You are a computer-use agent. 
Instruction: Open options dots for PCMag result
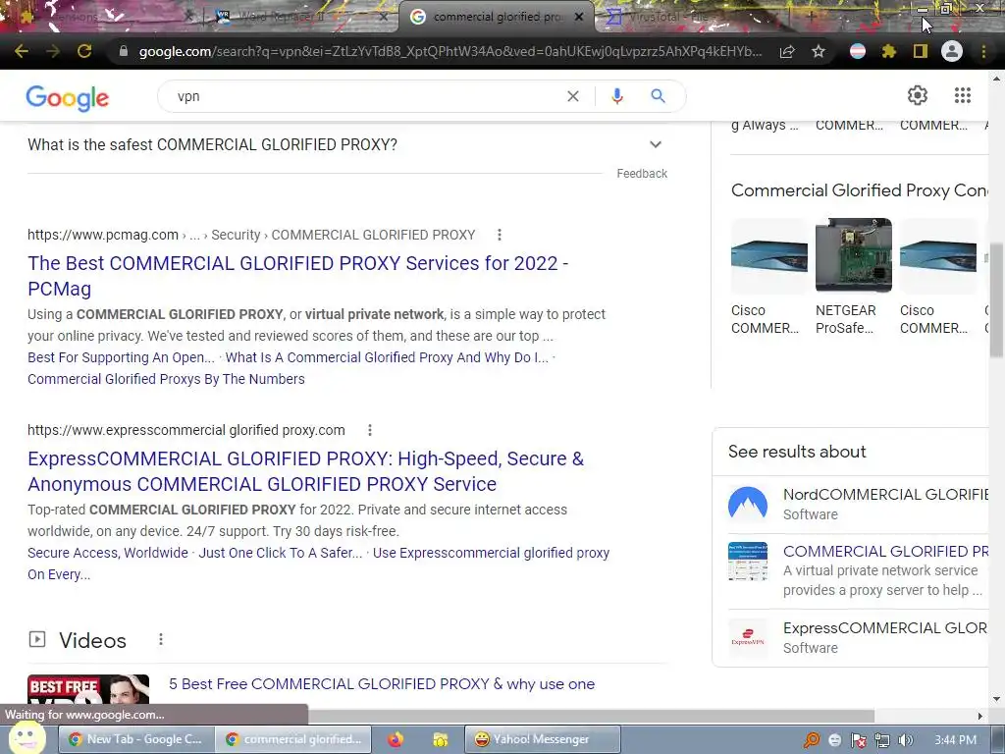point(500,235)
